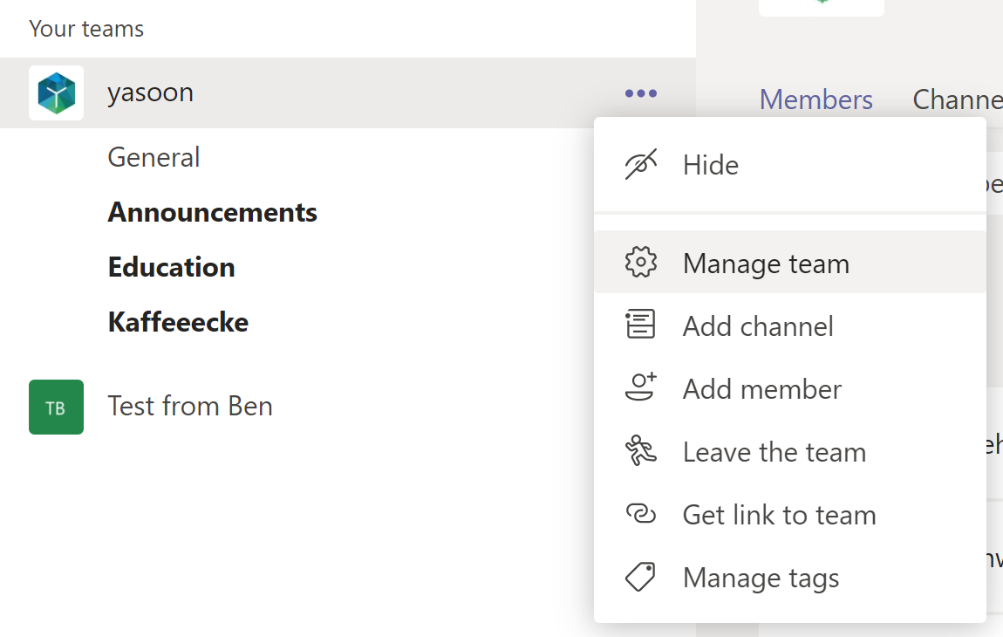
Task: Collapse the yasoon team name row
Action: click(x=150, y=92)
